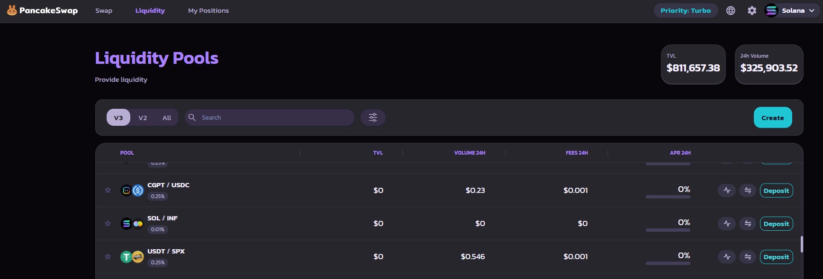Screen dimensions: 823x279
Task: Expand the Solana network dropdown
Action: coord(792,10)
